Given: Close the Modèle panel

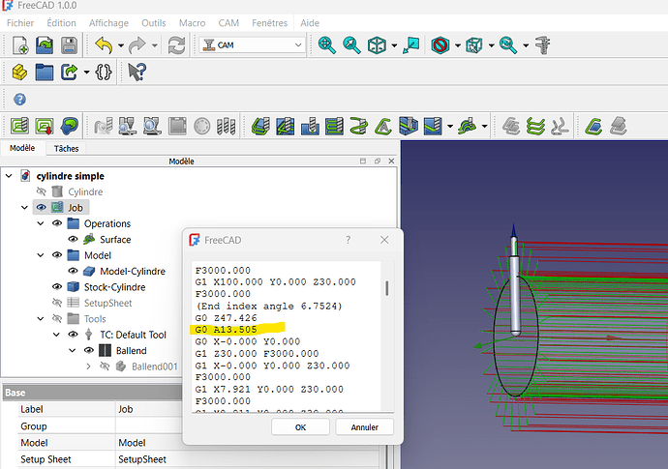Looking at the screenshot, I should tap(391, 161).
